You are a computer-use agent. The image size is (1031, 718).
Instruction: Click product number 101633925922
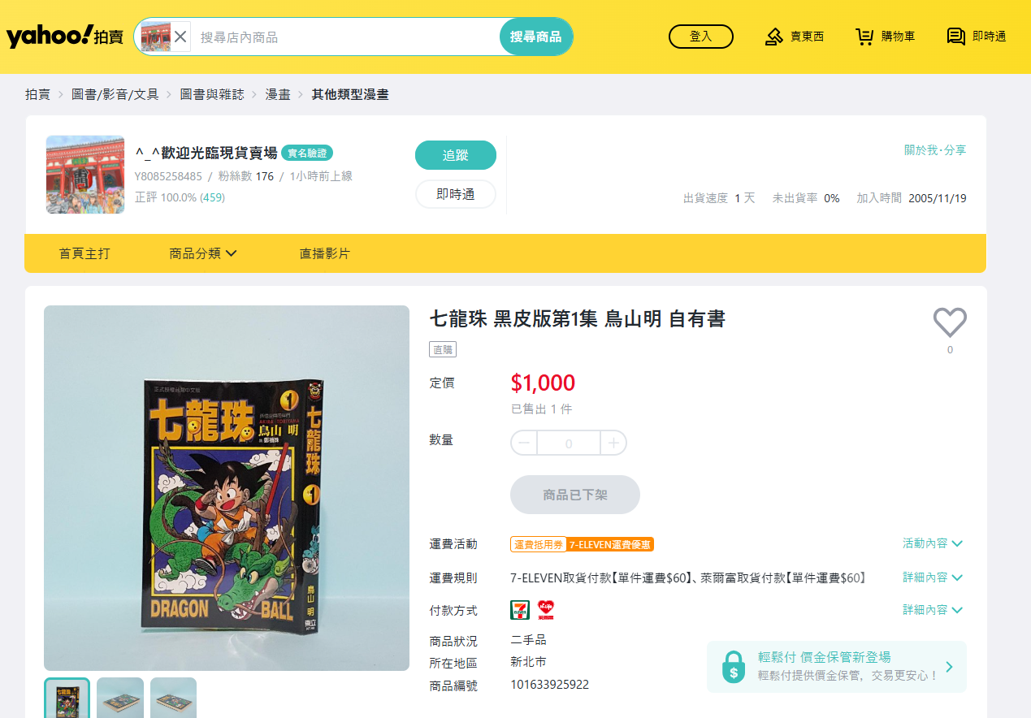549,685
